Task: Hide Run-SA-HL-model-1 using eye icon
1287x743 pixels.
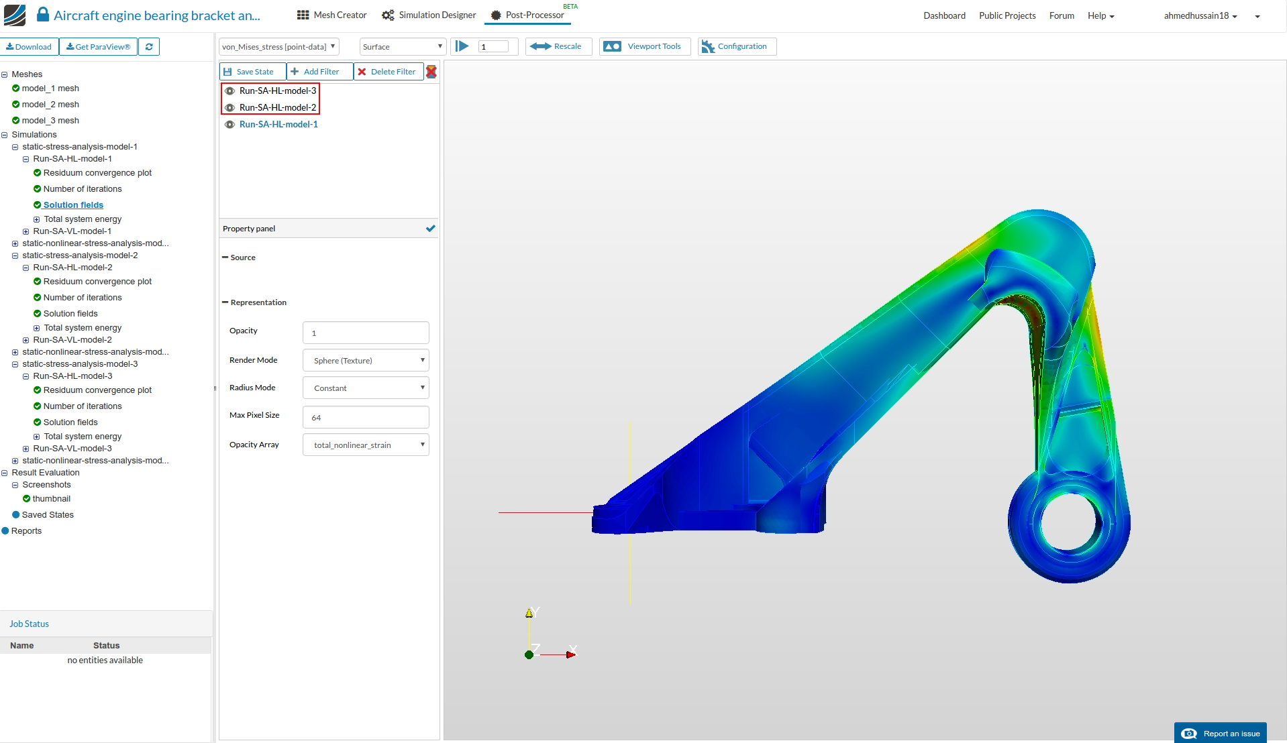Action: (x=229, y=125)
